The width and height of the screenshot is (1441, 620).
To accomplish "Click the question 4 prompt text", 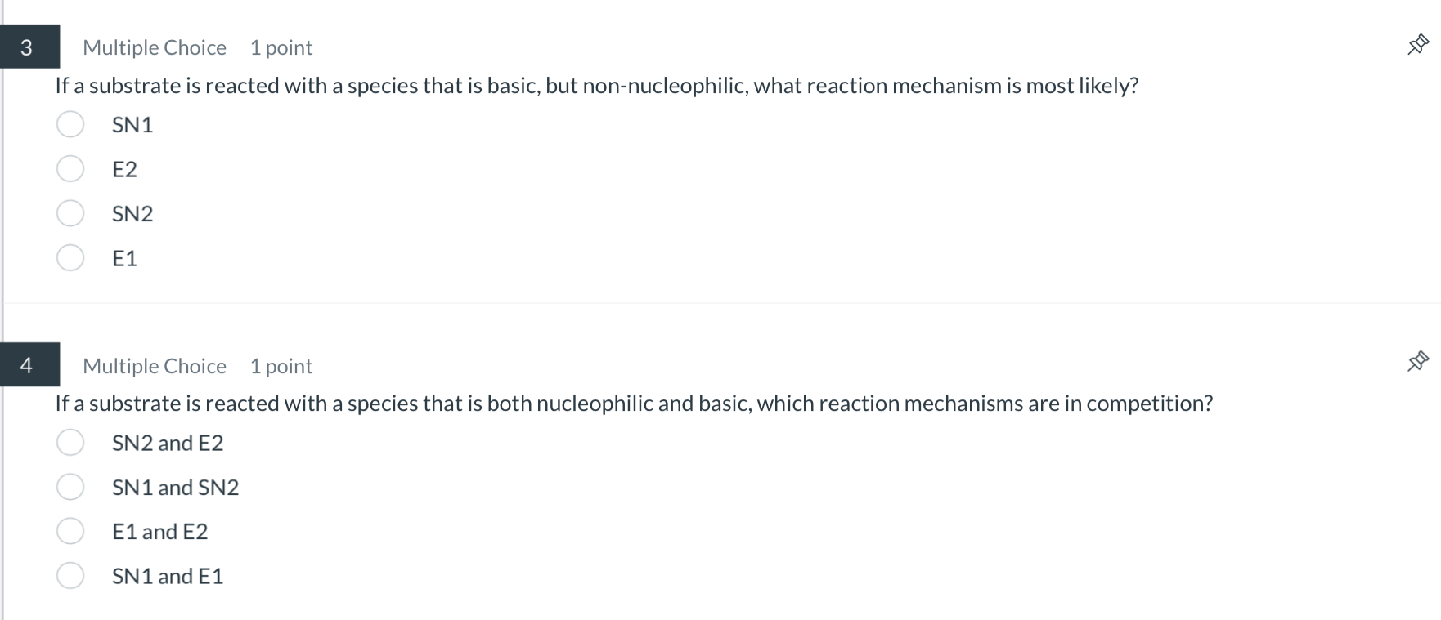I will click(634, 402).
